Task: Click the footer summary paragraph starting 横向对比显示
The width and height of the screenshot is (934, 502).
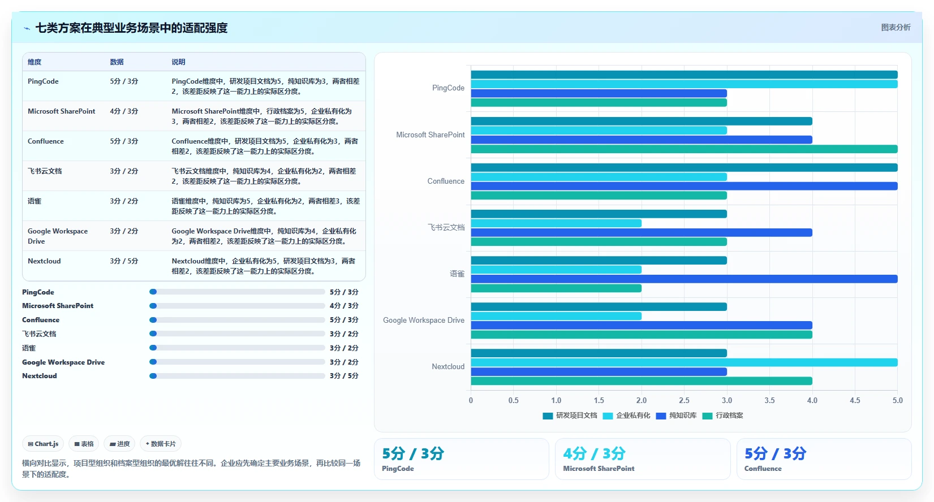Action: (191, 469)
